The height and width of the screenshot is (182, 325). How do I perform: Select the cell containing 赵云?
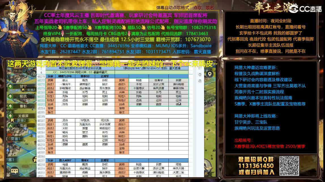point(65,80)
